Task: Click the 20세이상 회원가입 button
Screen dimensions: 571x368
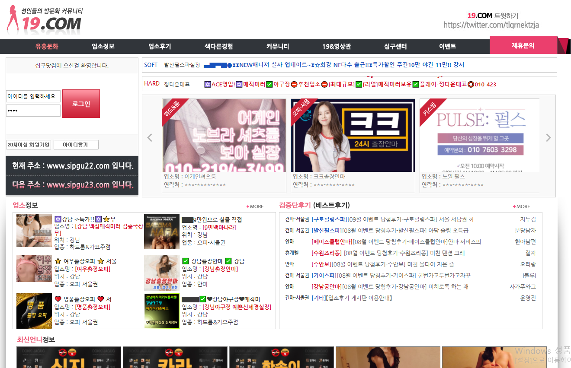Action: click(29, 145)
